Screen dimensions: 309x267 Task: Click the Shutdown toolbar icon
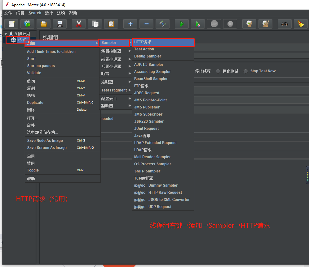[230, 24]
